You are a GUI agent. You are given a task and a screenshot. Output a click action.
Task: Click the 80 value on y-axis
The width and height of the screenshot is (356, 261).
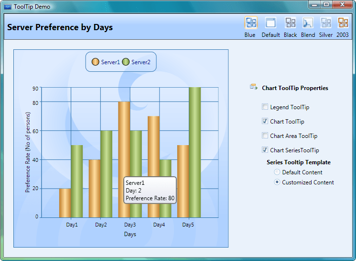click(x=35, y=103)
